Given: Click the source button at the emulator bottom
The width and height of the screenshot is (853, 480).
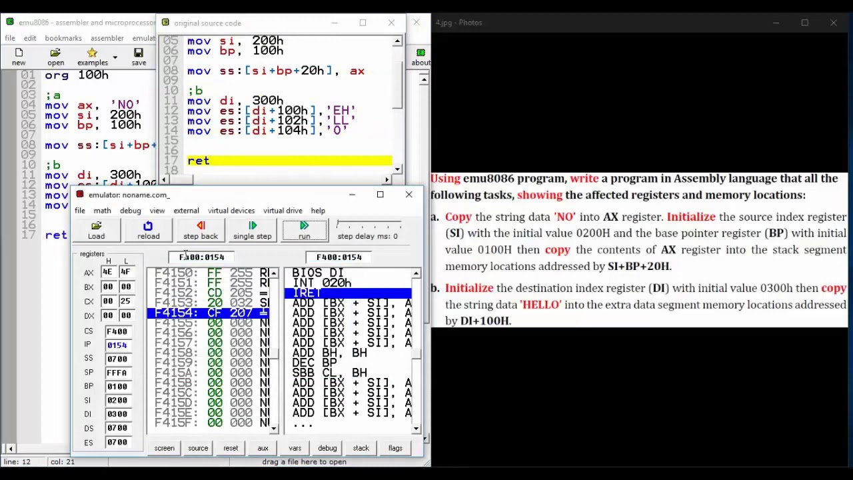Looking at the screenshot, I should pyautogui.click(x=198, y=448).
